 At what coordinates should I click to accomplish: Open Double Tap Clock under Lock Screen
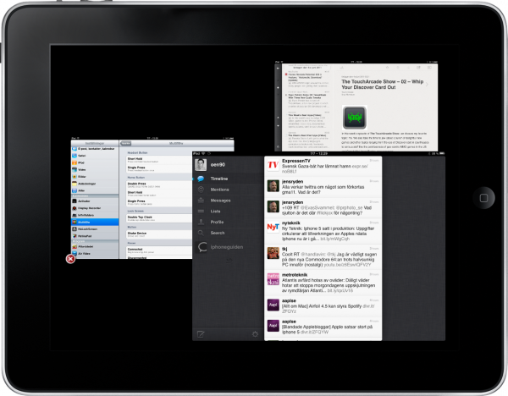click(x=159, y=218)
